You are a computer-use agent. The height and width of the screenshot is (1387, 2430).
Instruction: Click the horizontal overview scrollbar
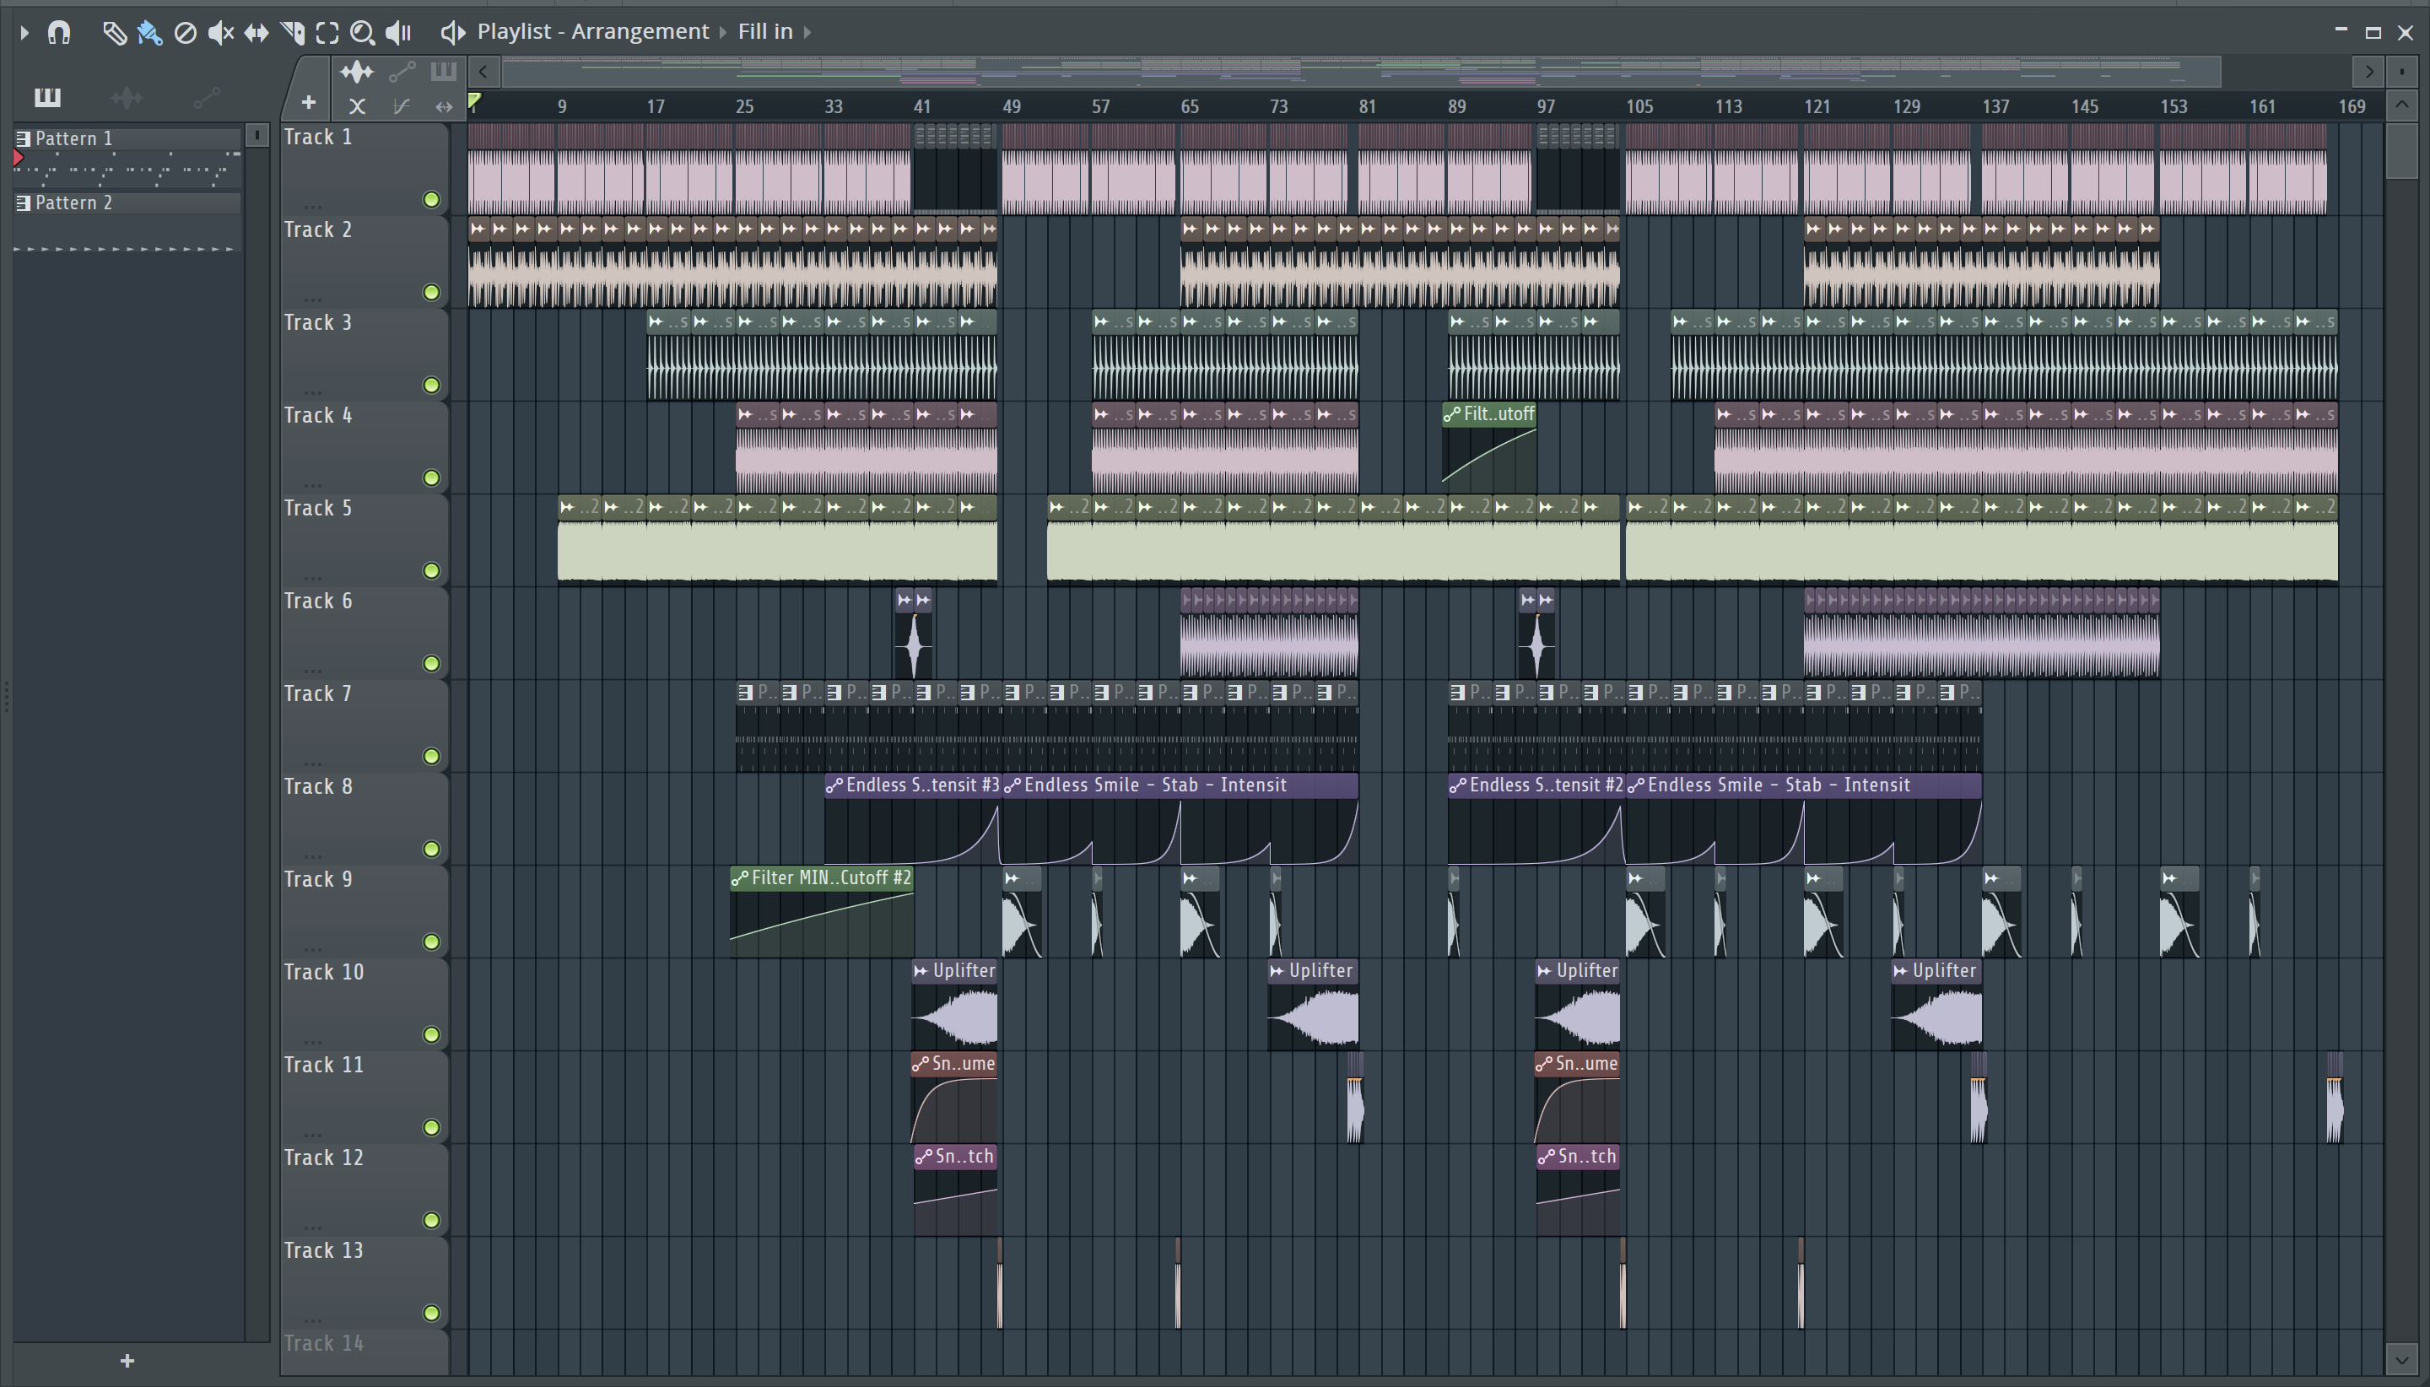pos(1362,72)
